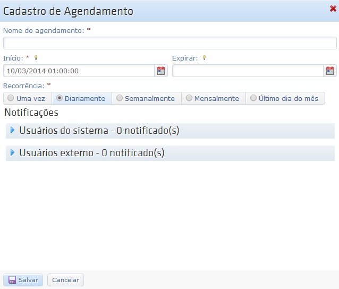Select the Diariamente recurrence option
339x289 pixels.
coord(82,98)
